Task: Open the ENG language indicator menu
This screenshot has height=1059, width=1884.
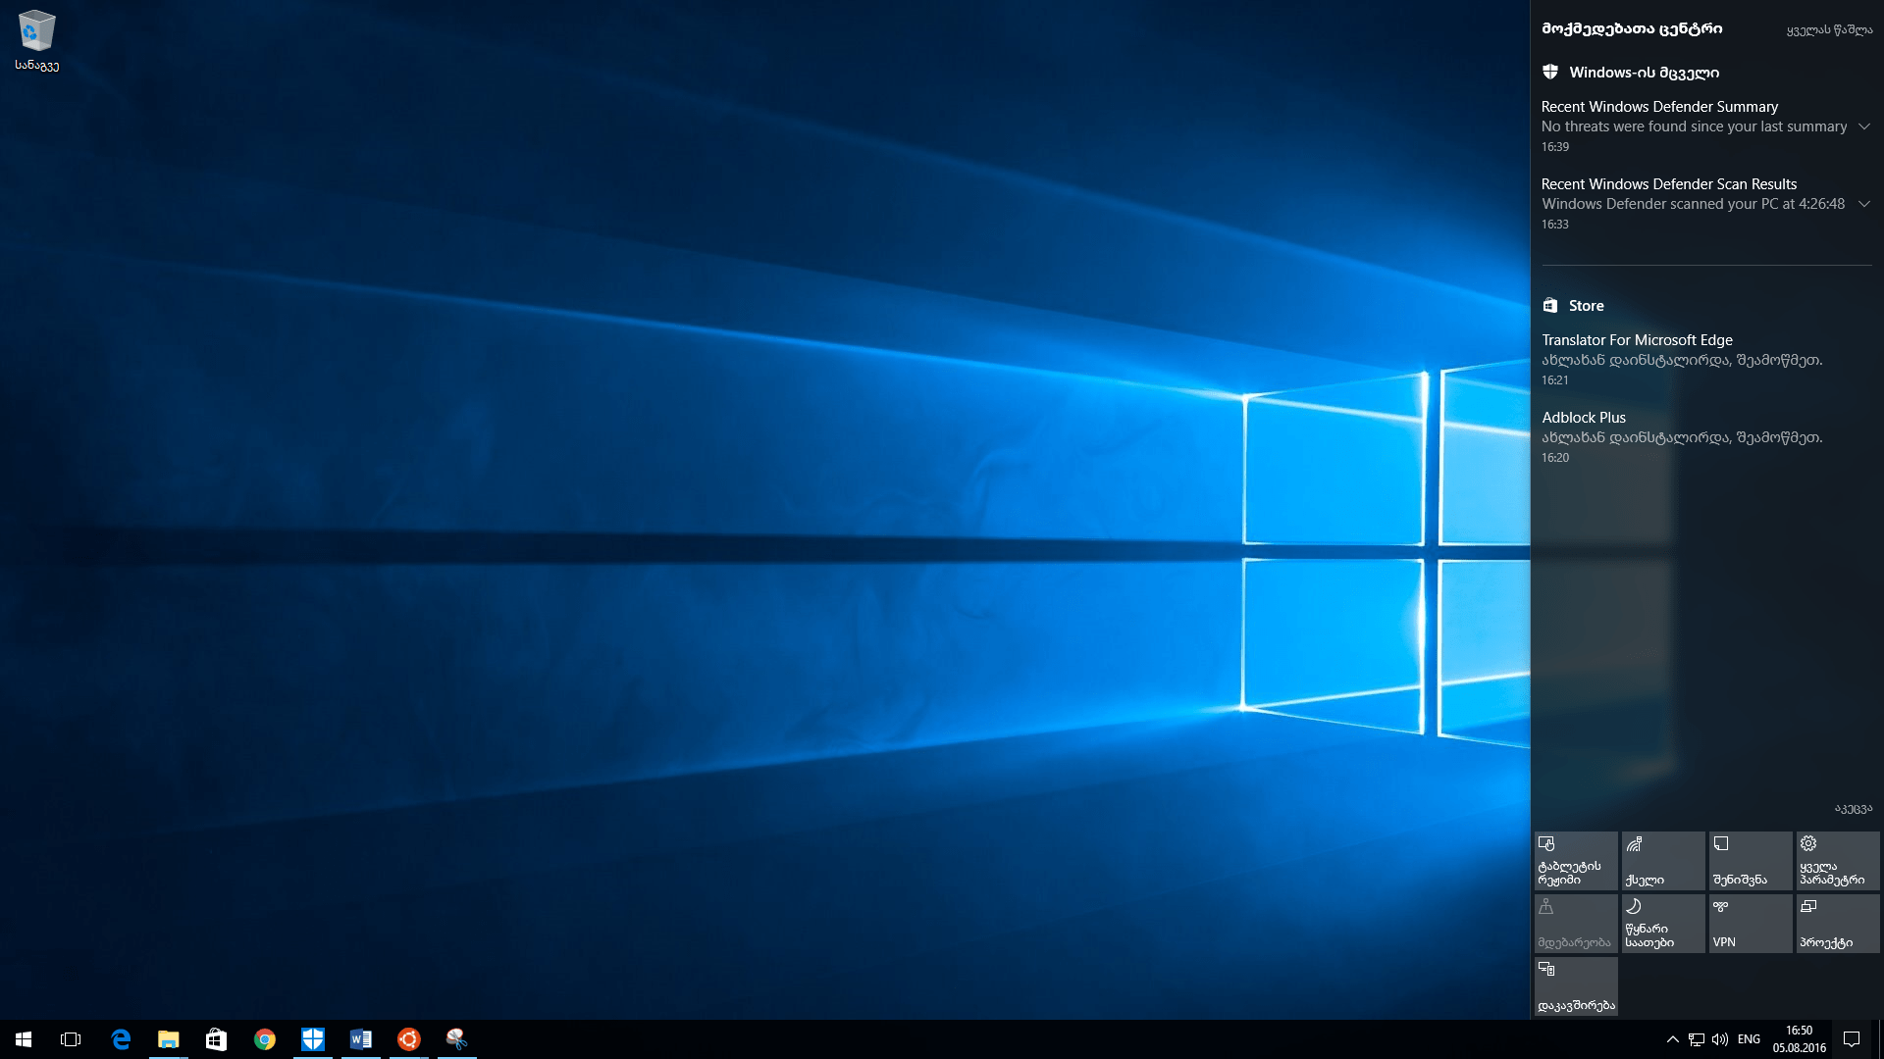Action: click(1749, 1038)
